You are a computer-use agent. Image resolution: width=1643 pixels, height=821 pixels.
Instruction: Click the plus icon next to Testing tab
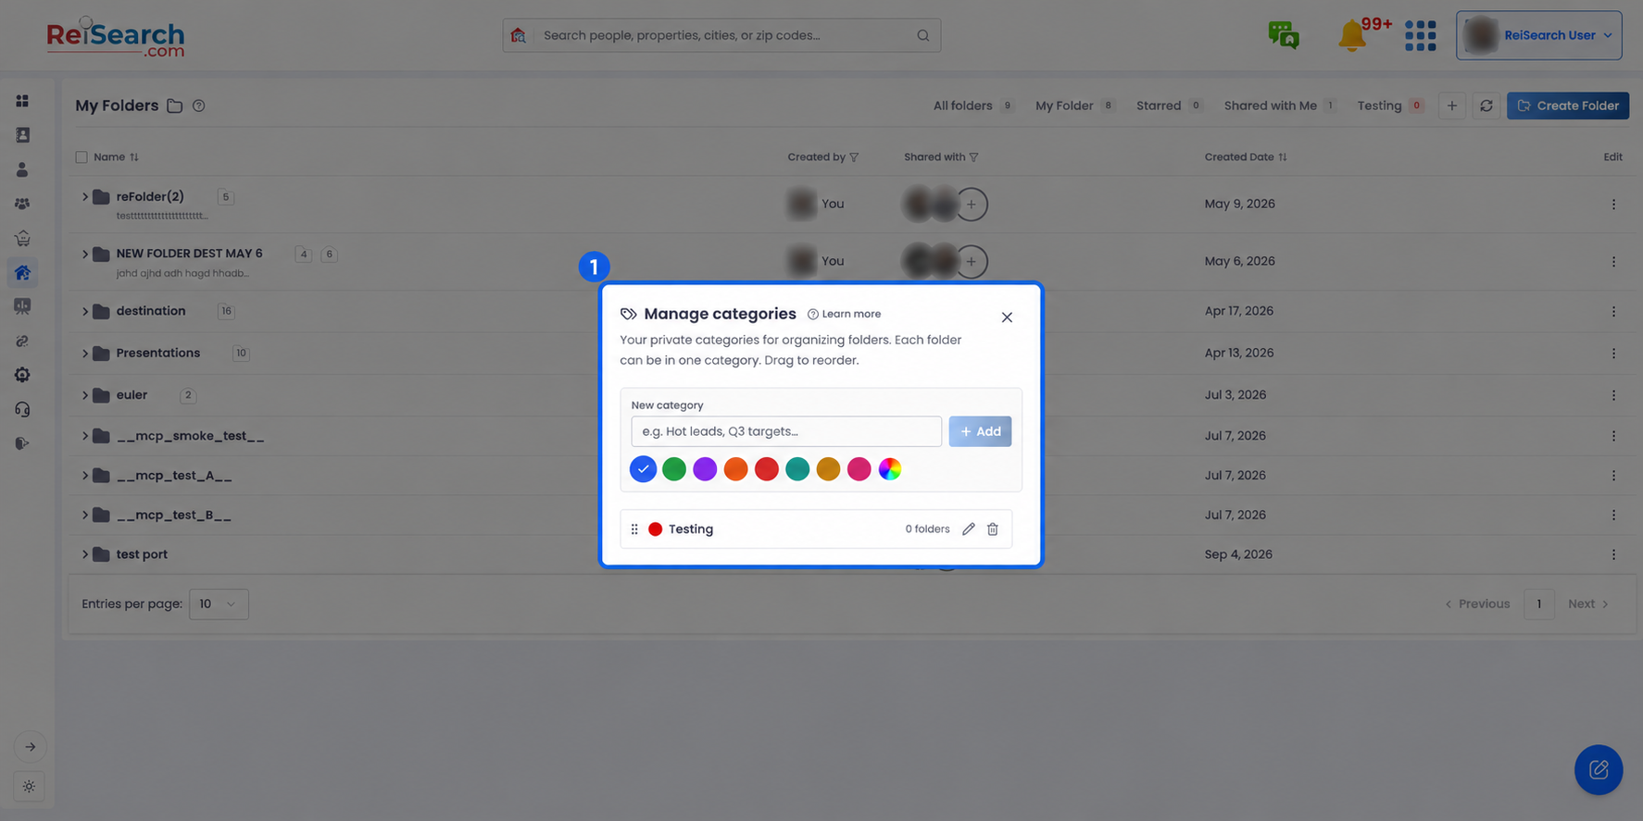[1451, 106]
